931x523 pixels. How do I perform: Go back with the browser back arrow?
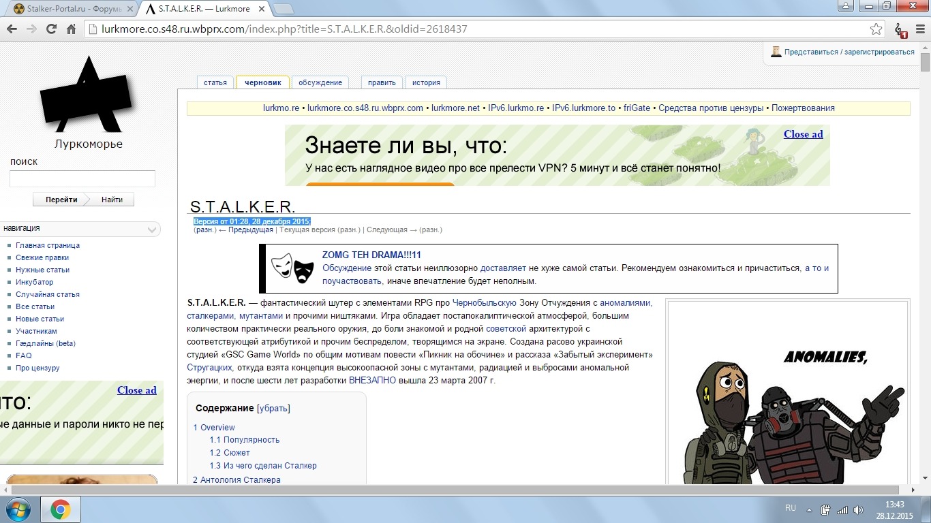[12, 29]
